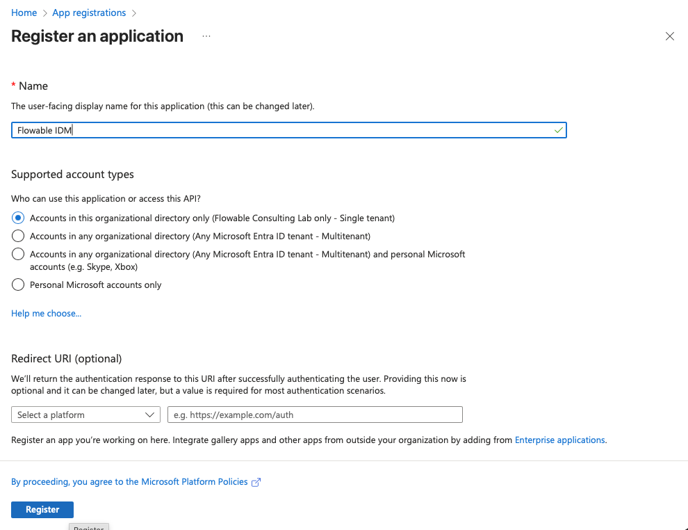
Task: Click the platform dropdown chevron arrow
Action: 150,415
